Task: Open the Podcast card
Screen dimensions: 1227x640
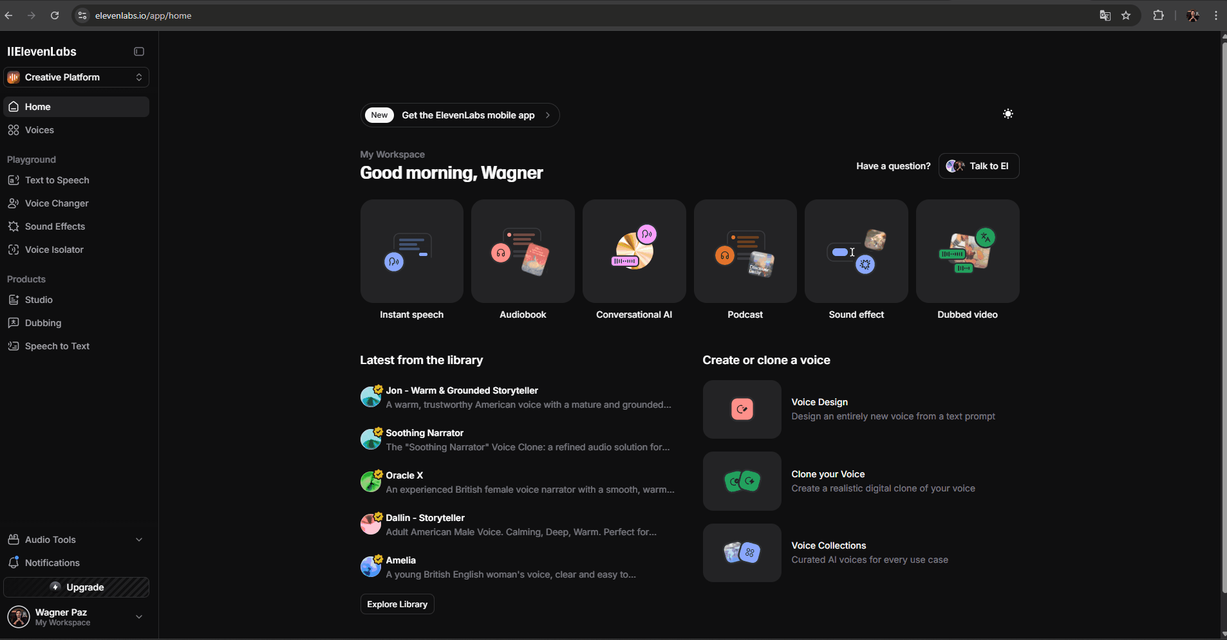Action: point(745,251)
